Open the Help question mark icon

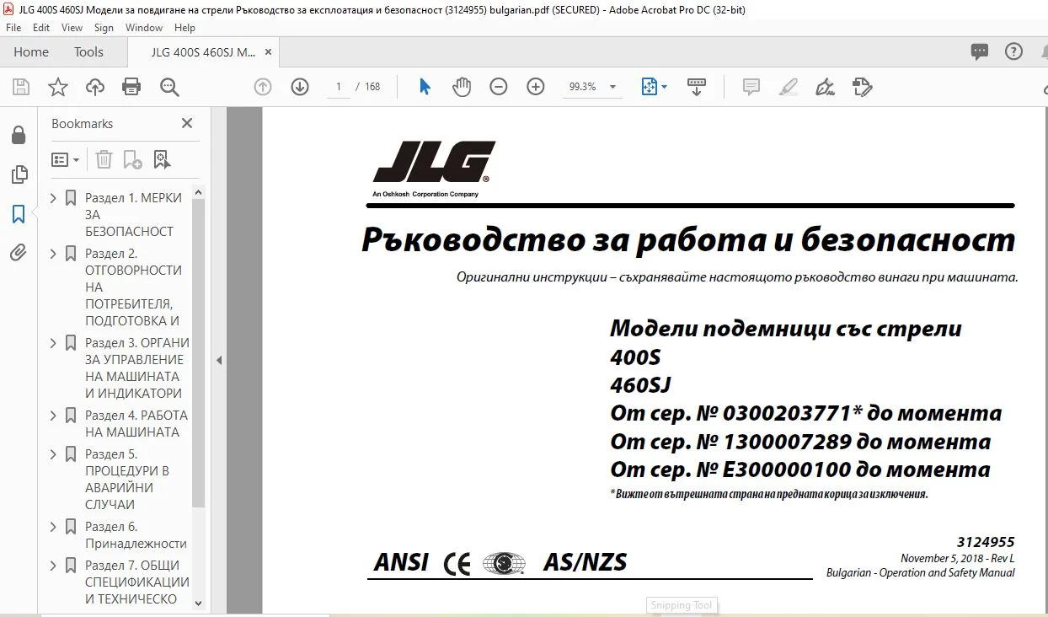[x=1014, y=51]
